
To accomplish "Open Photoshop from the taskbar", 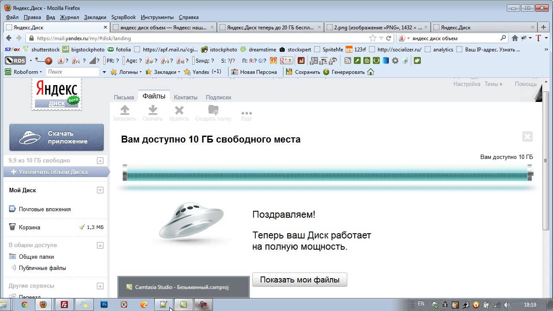I will [x=104, y=305].
